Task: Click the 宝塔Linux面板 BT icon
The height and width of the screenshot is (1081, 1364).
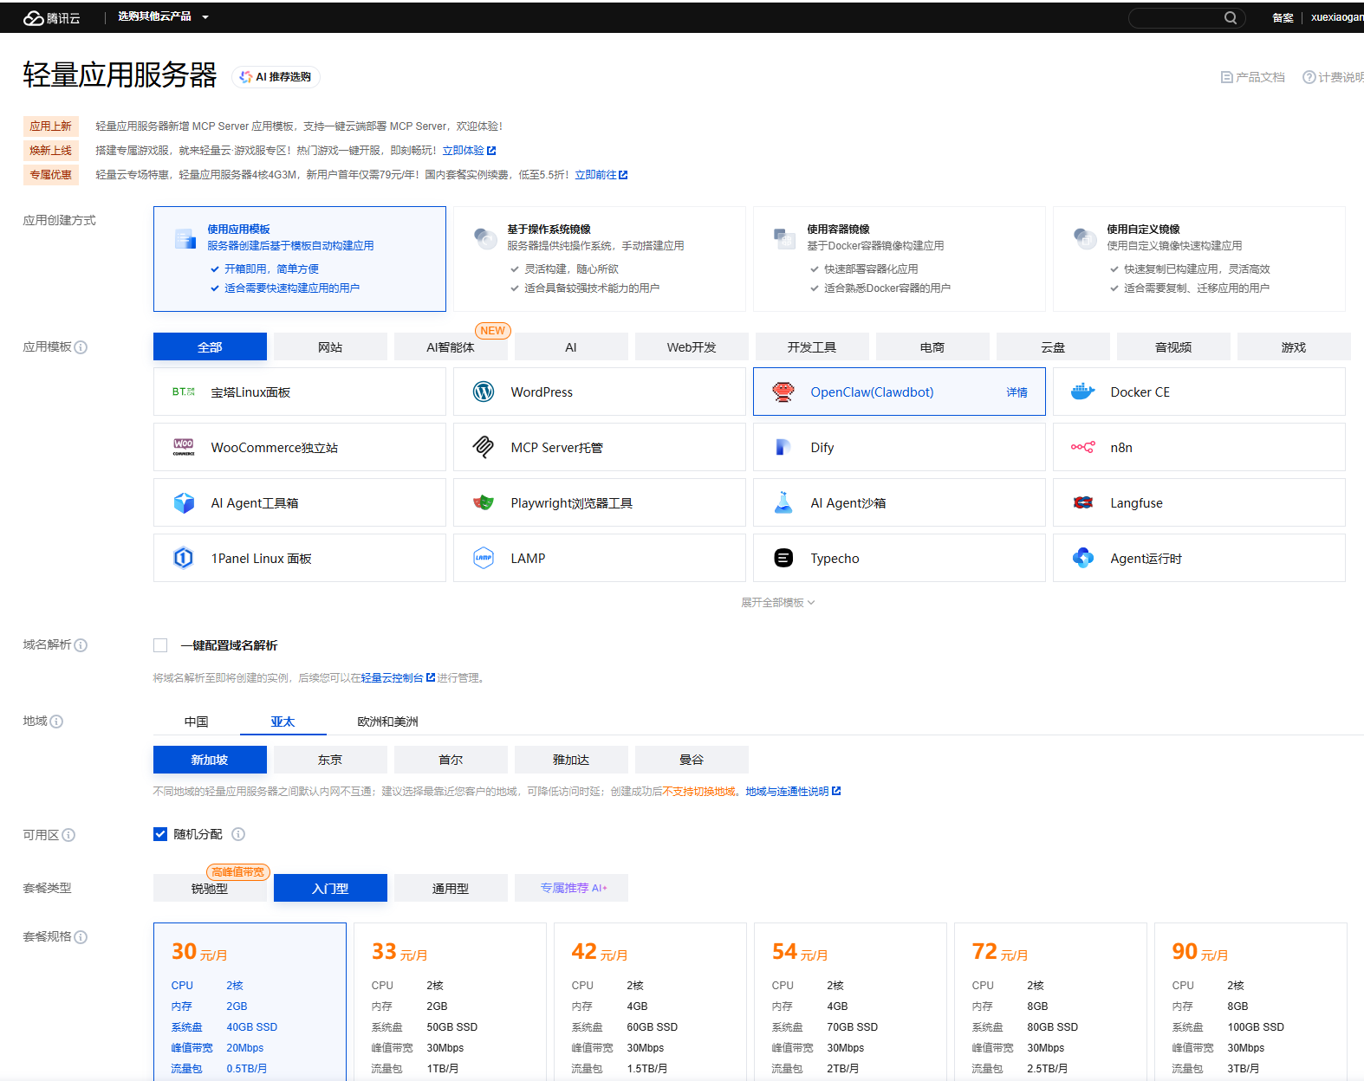Action: click(x=184, y=392)
